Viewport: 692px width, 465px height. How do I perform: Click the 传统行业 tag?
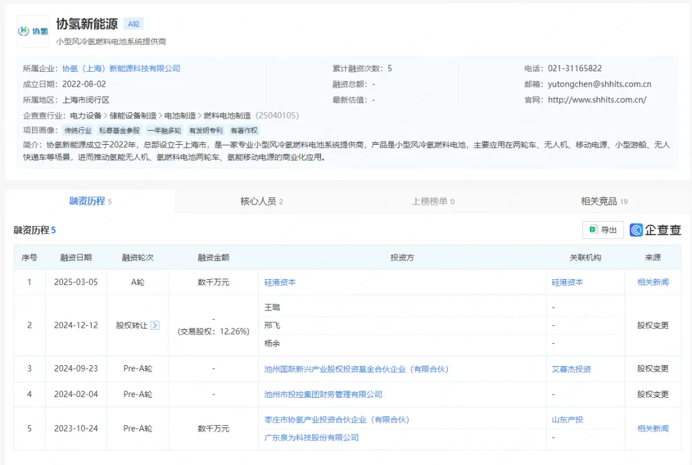[78, 131]
